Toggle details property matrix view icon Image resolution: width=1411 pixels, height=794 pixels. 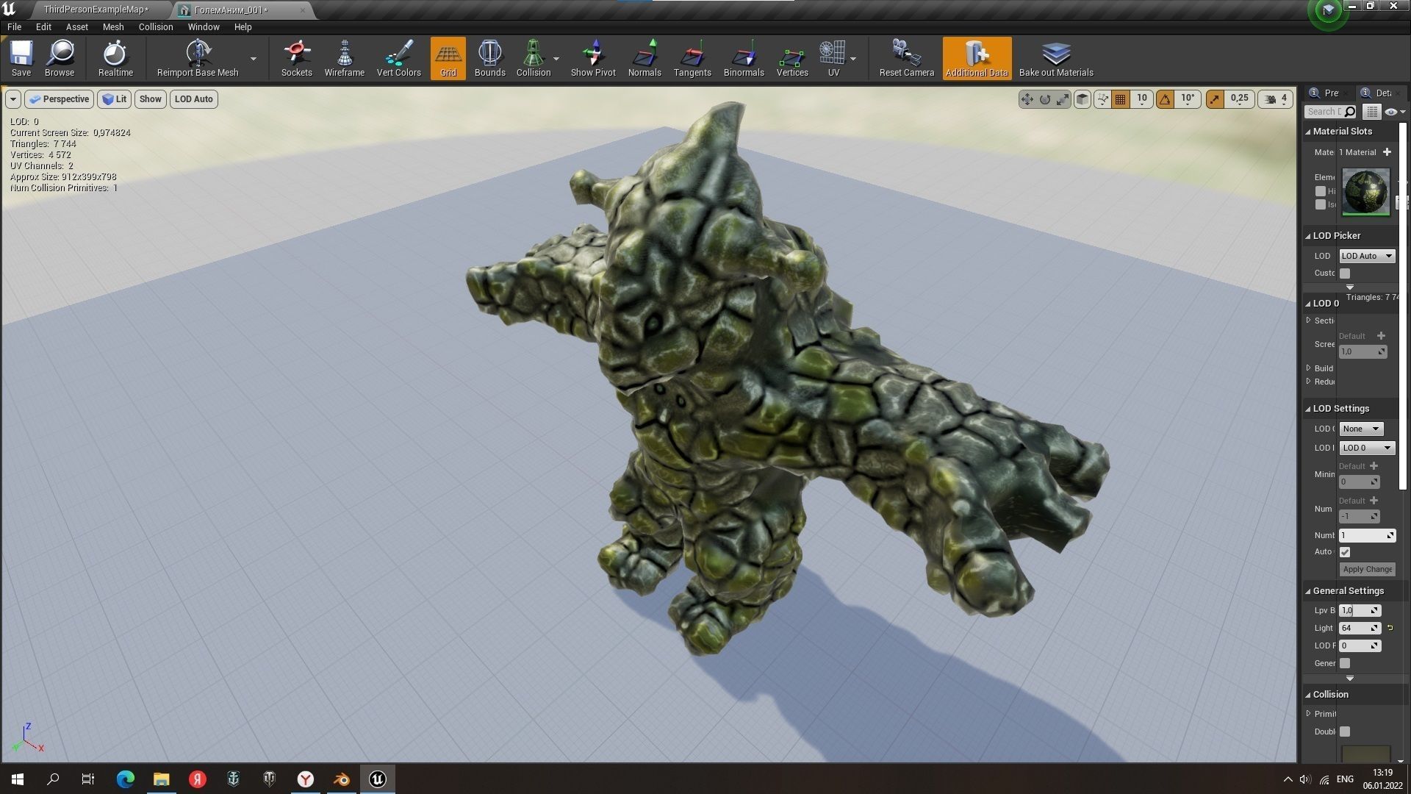pyautogui.click(x=1371, y=112)
